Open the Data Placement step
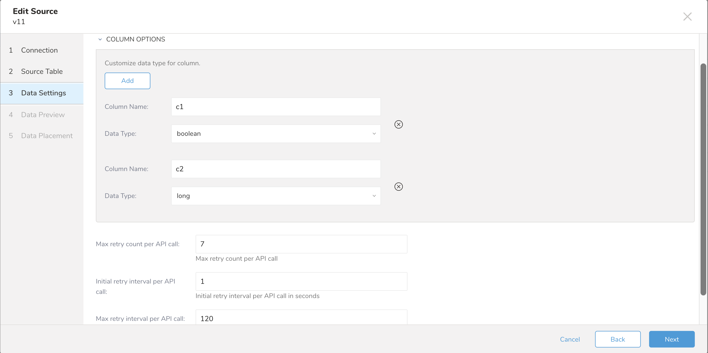 pos(47,136)
